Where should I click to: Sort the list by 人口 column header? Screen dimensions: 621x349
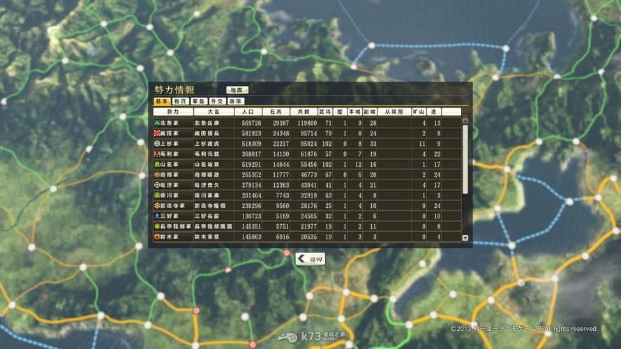[x=248, y=112]
